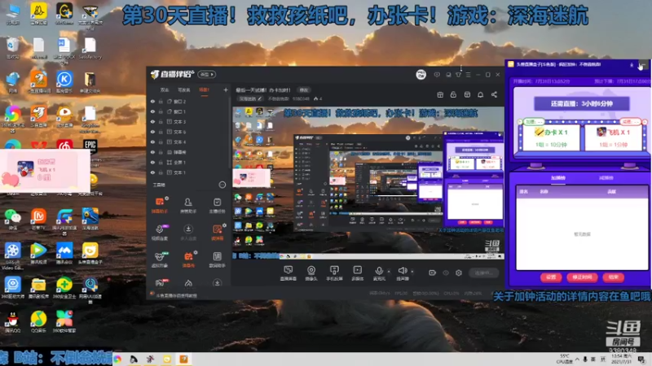Hide the 窗口 2 layer with eye icon
652x366 pixels.
[x=152, y=101]
